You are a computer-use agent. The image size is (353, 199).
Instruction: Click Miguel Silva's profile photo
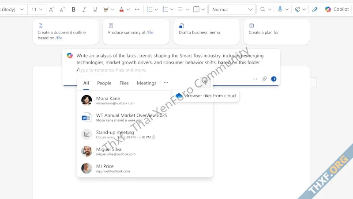pyautogui.click(x=86, y=151)
